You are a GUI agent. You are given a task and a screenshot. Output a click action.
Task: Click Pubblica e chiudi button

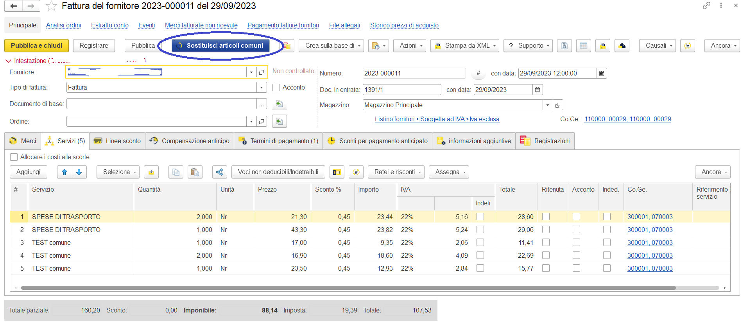(x=36, y=46)
